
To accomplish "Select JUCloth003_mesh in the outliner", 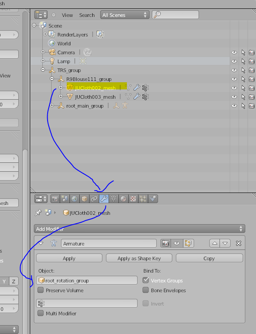I will [x=95, y=97].
